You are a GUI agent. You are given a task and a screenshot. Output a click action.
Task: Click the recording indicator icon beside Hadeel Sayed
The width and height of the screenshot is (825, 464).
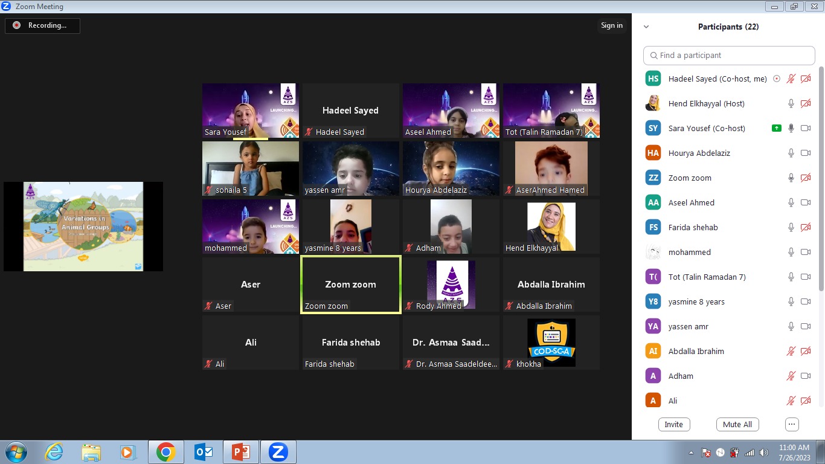point(777,79)
